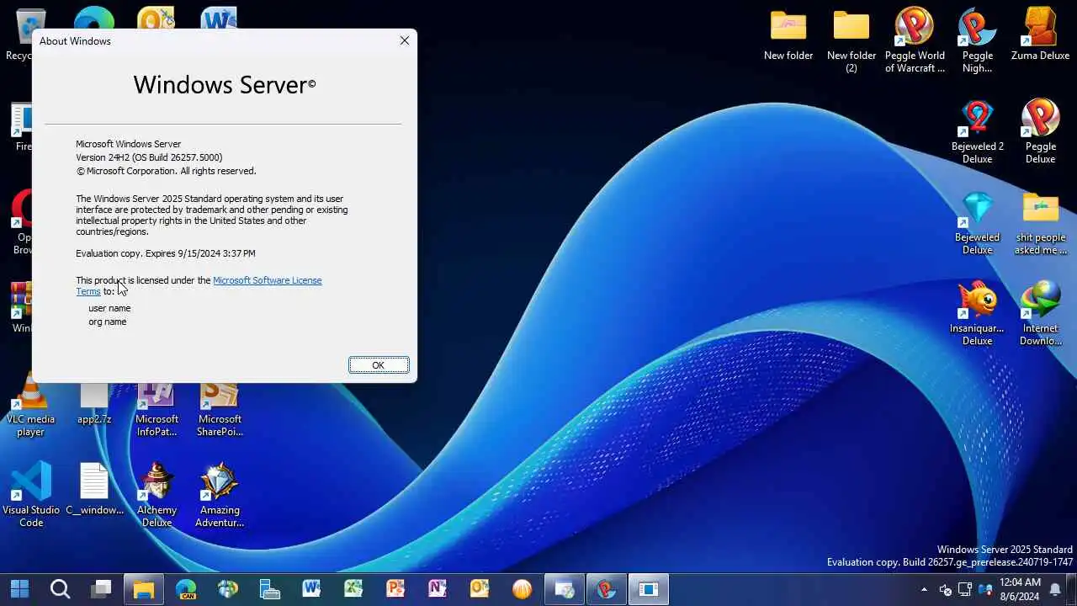Launch Word from the taskbar

[x=311, y=589]
